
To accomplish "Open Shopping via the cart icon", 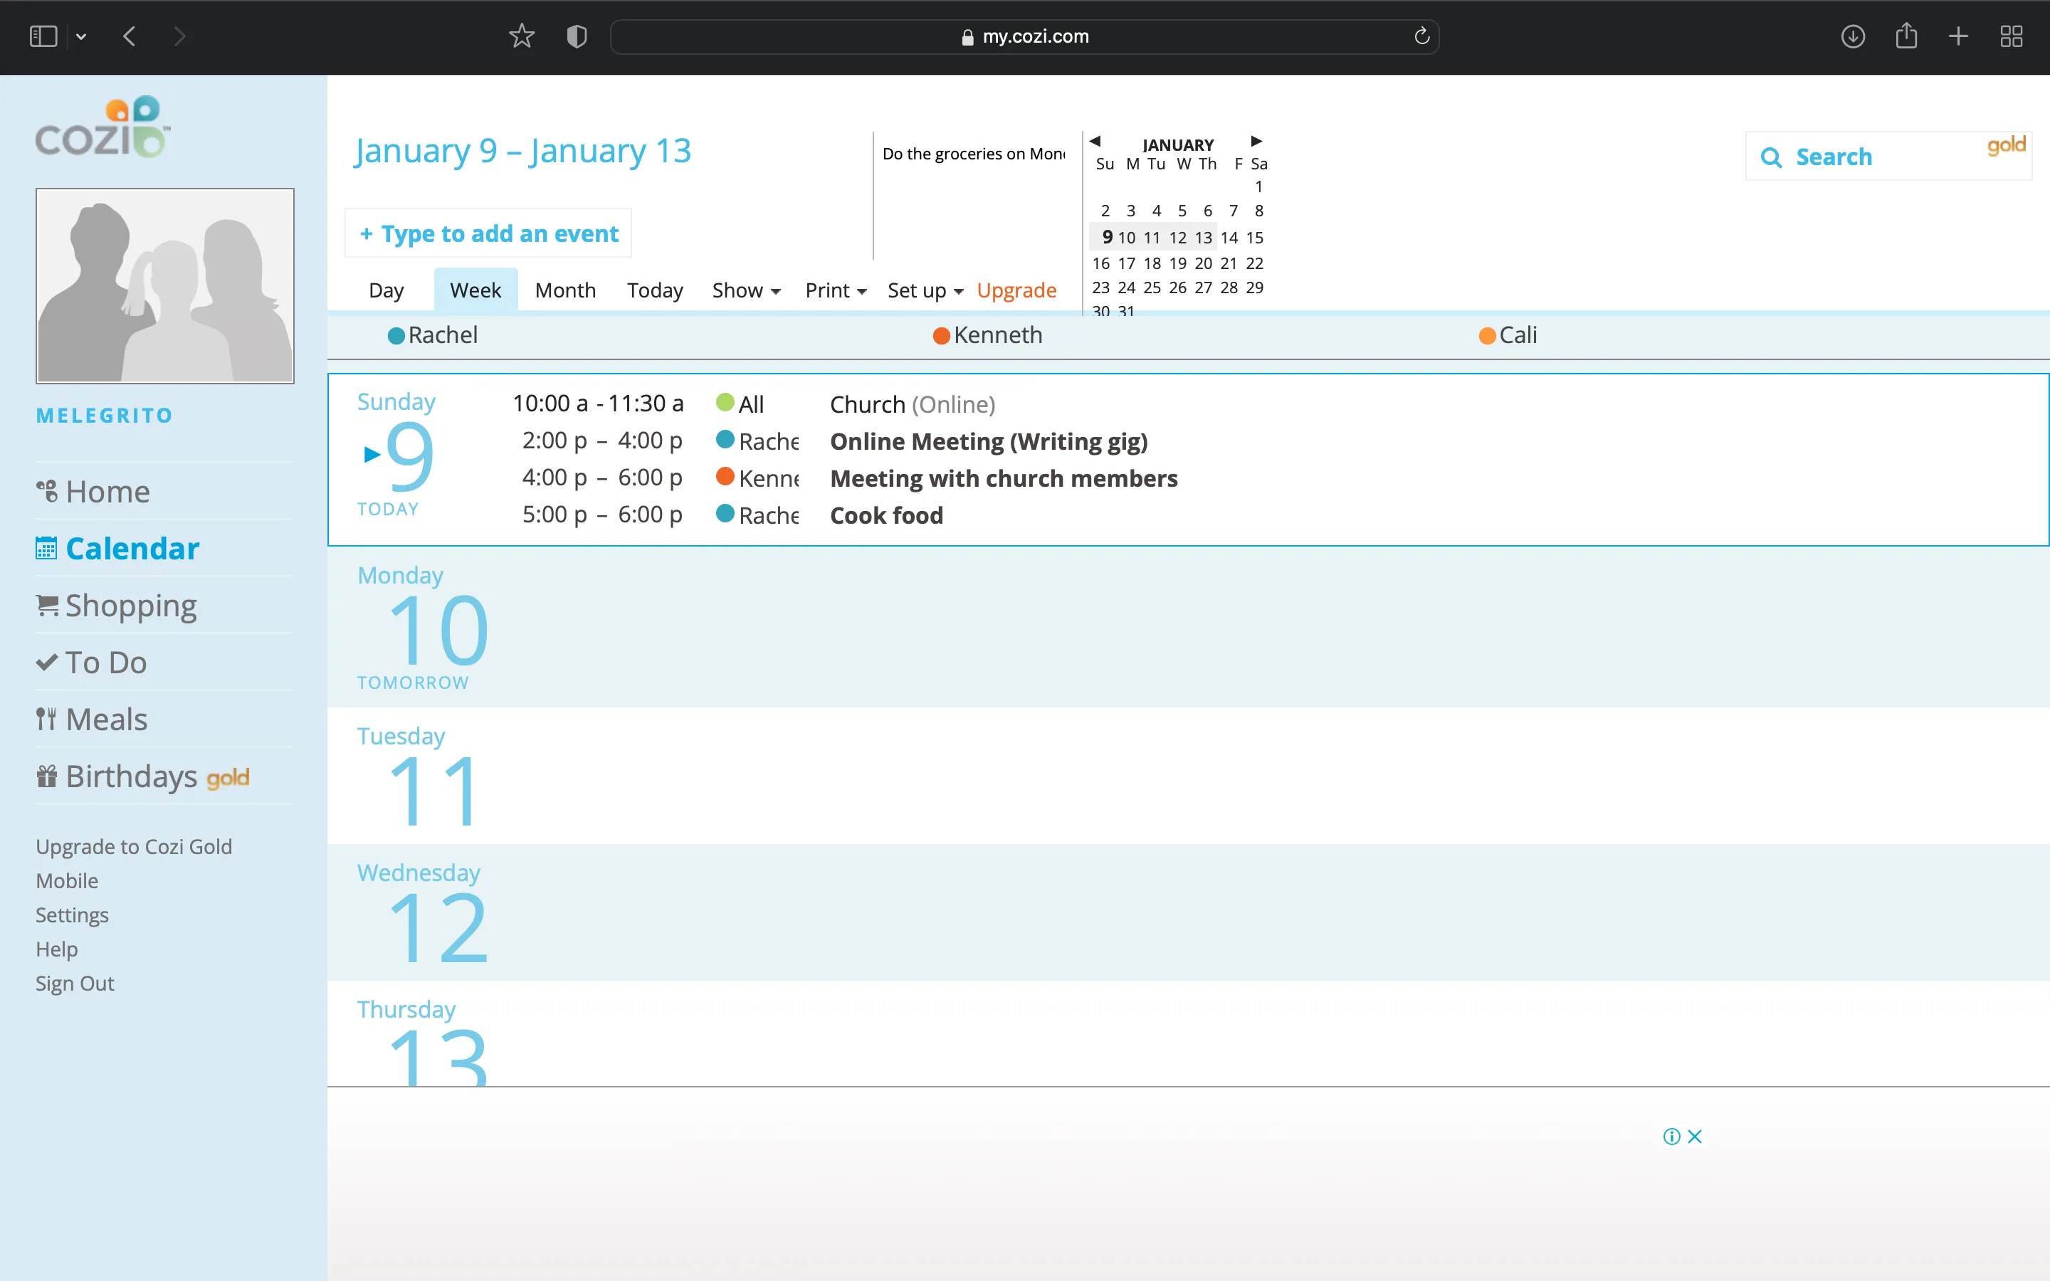I will pos(46,604).
